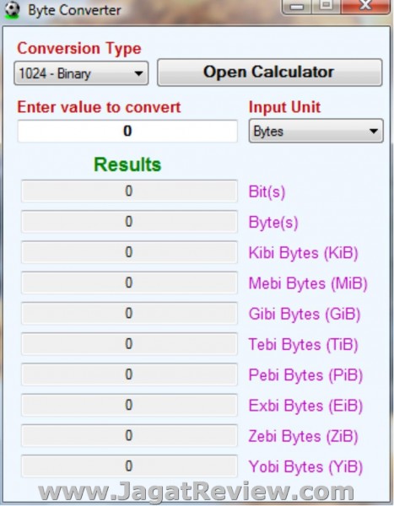Select the Byte(s) result field
Screen dimensions: 394x506
point(129,222)
